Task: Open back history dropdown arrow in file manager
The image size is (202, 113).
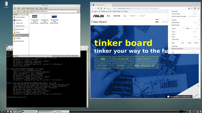Action: pyautogui.click(x=21, y=11)
